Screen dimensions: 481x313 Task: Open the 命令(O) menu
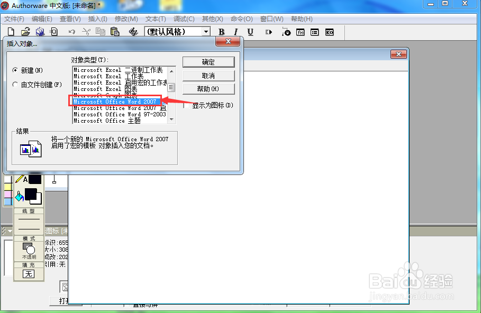[x=241, y=19]
